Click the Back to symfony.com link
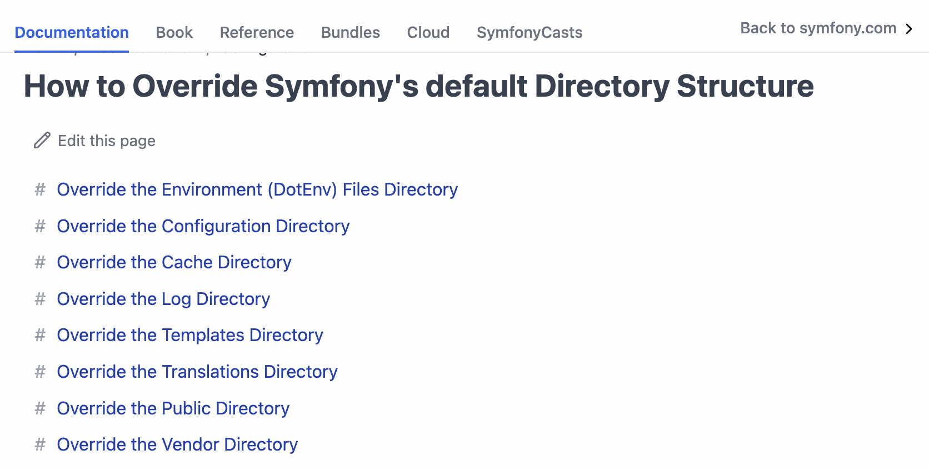This screenshot has width=929, height=470. pyautogui.click(x=818, y=28)
